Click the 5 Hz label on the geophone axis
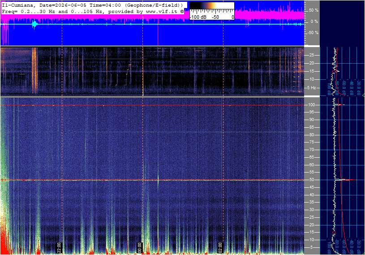This screenshot has height=255, width=365. 312,88
